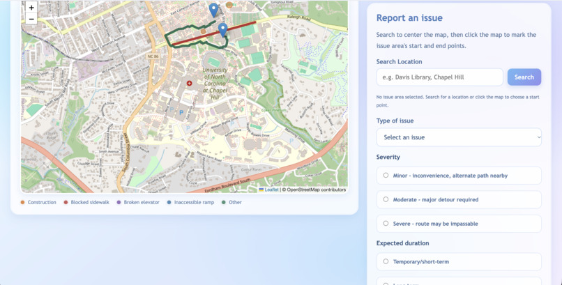This screenshot has height=285, width=562.
Task: Click the Search Location input field
Action: pos(440,77)
